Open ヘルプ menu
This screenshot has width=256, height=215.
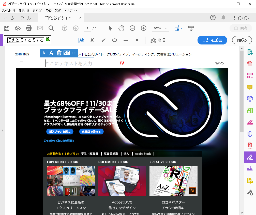[71, 10]
